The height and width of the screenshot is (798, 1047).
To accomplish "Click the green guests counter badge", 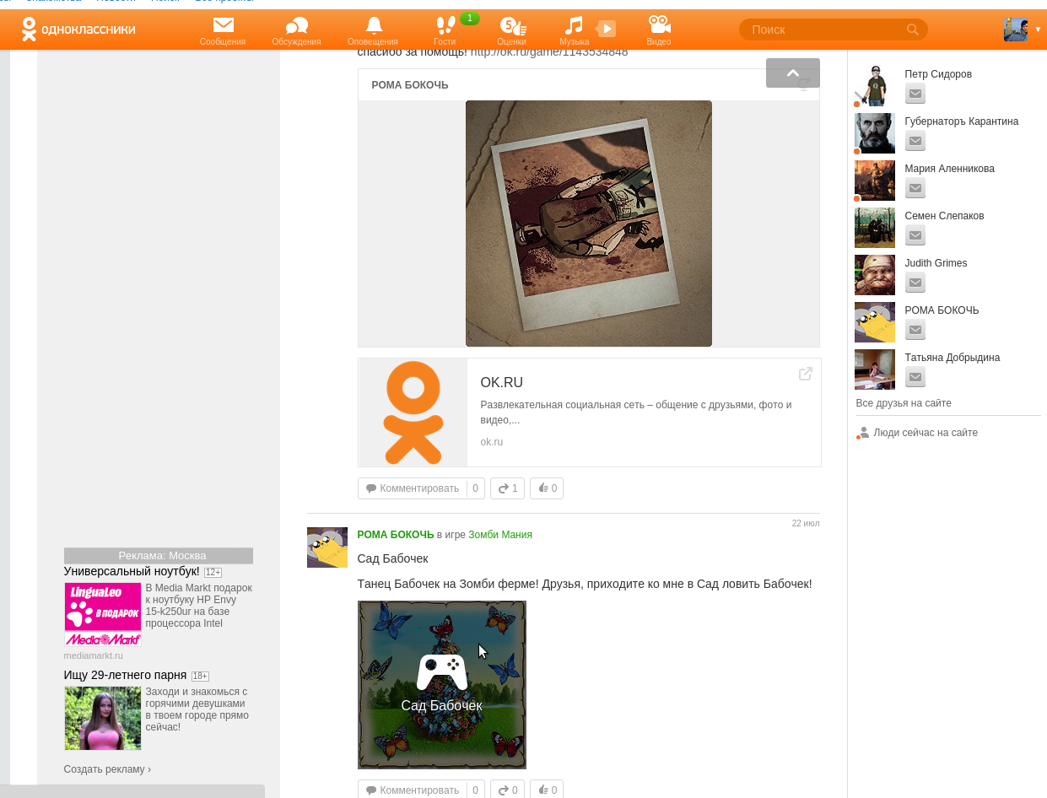I will (x=470, y=19).
